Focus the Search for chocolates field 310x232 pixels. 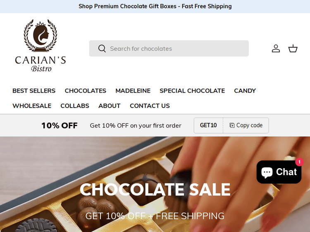click(x=169, y=49)
